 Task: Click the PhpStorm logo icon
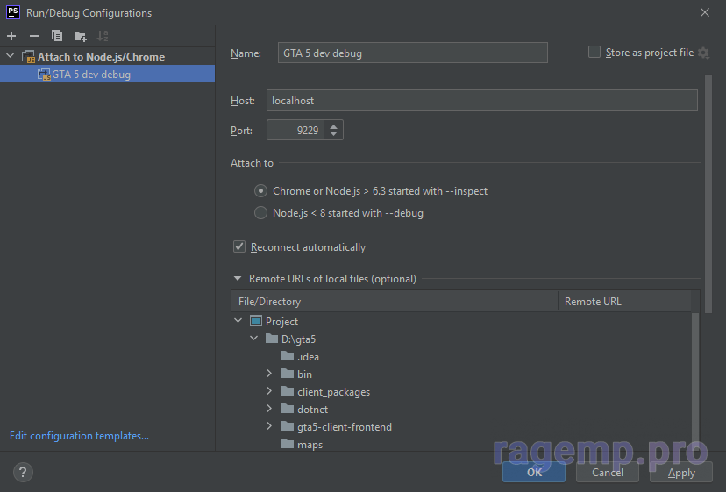coord(13,12)
